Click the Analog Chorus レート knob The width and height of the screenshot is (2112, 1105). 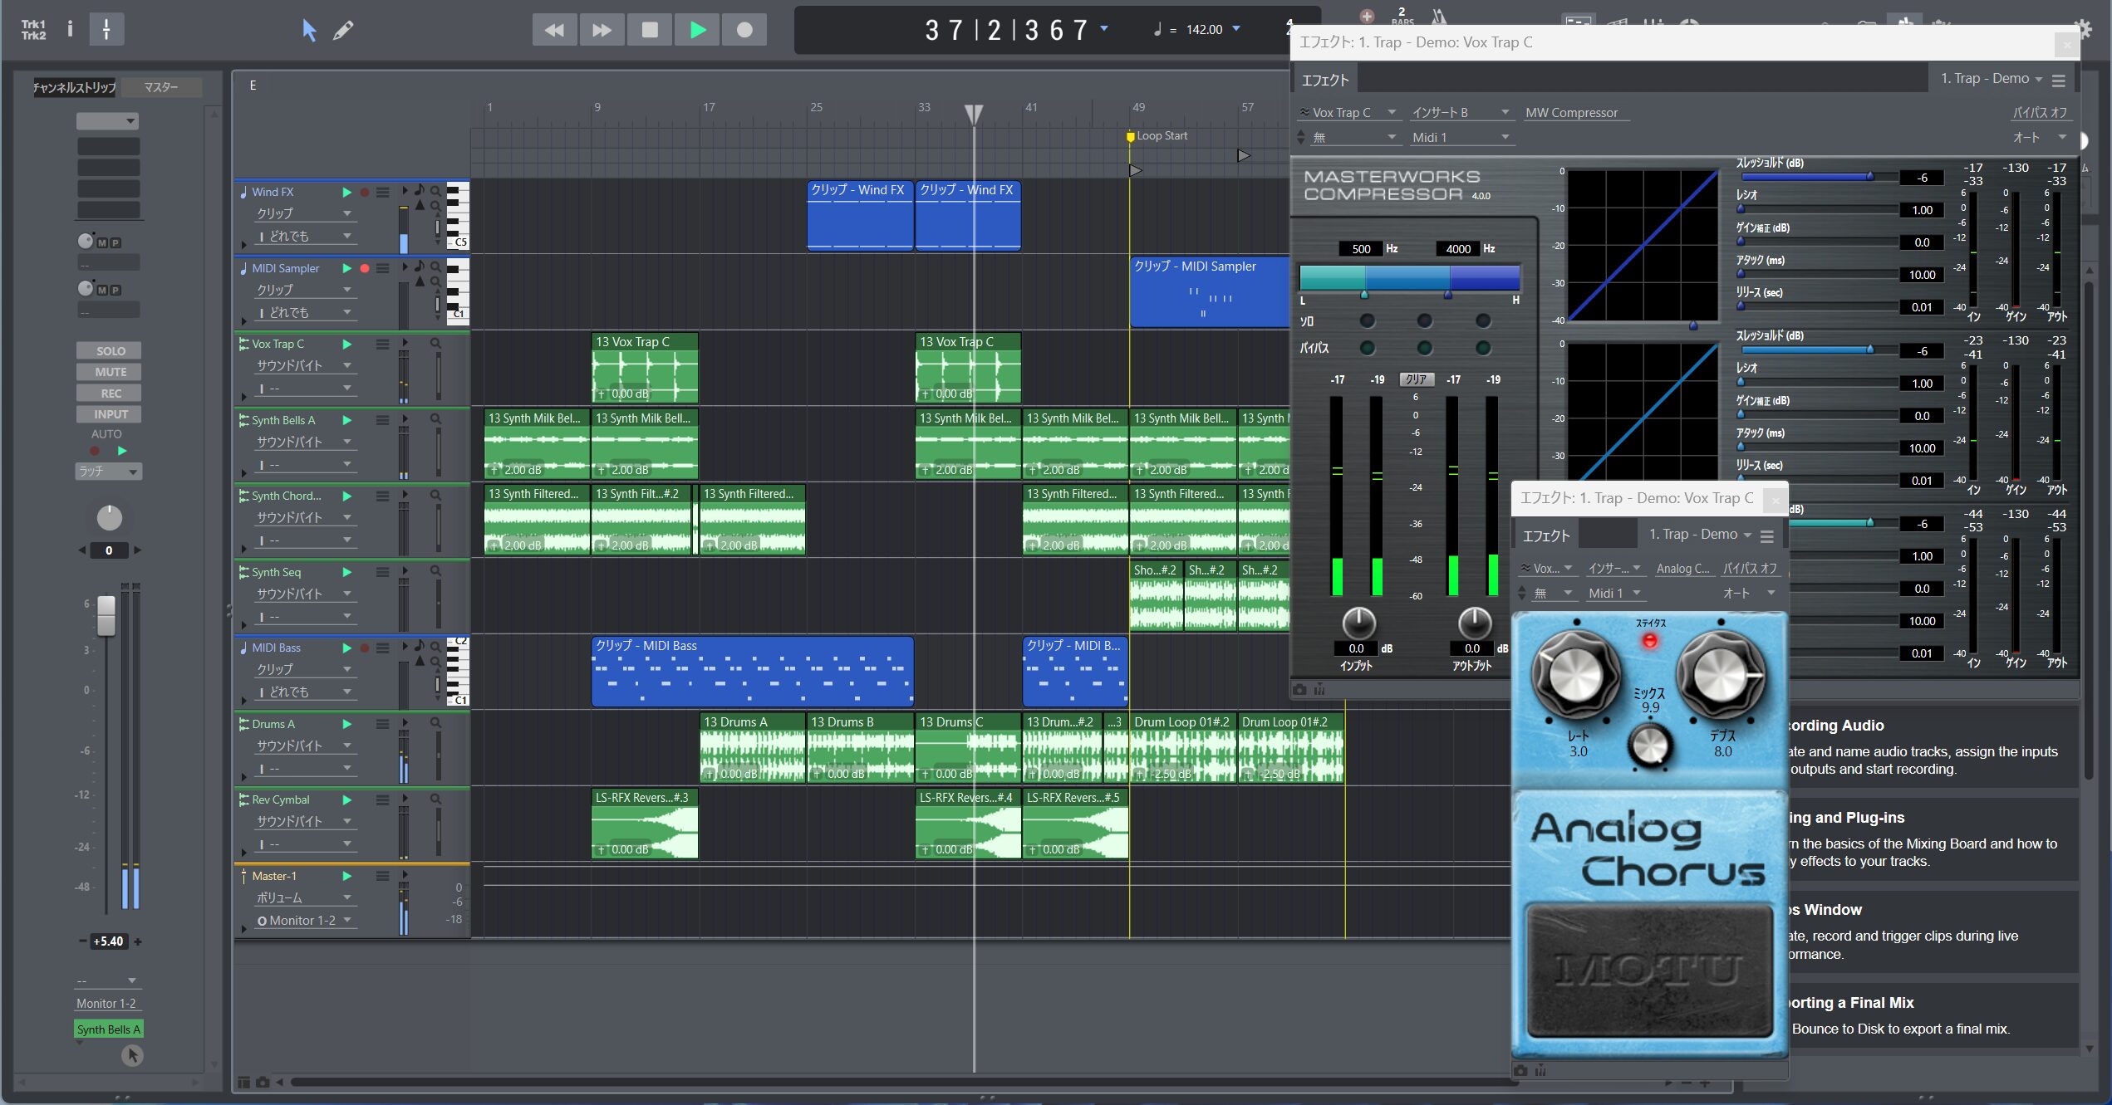1574,674
